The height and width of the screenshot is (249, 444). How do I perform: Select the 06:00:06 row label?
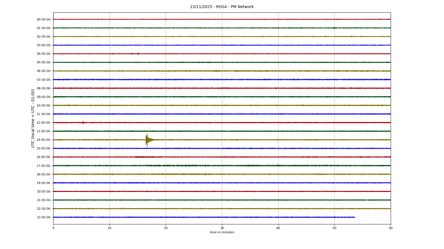point(44,71)
